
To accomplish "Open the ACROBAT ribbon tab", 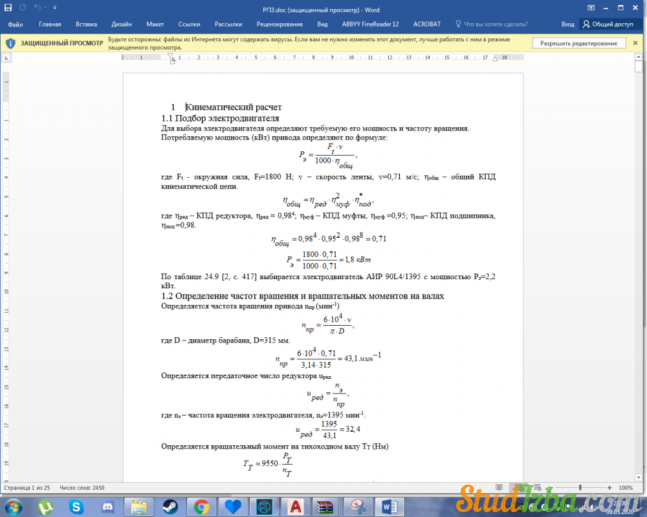I will point(426,25).
